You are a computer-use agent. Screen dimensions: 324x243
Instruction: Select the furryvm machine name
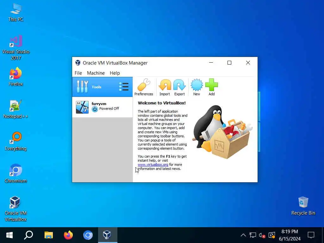[x=99, y=104]
